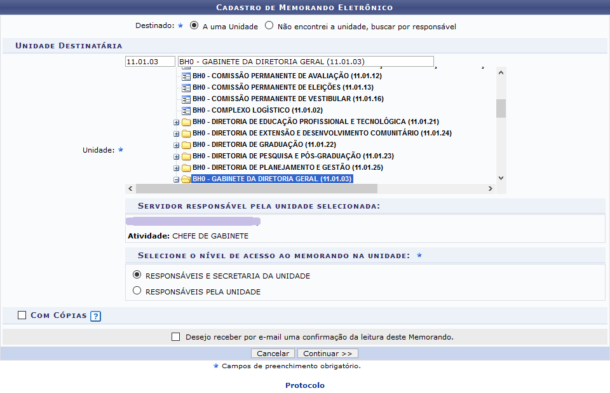Select the 'A uma Unidade' radio option
Viewport: 610px width, 393px height.
coord(194,26)
